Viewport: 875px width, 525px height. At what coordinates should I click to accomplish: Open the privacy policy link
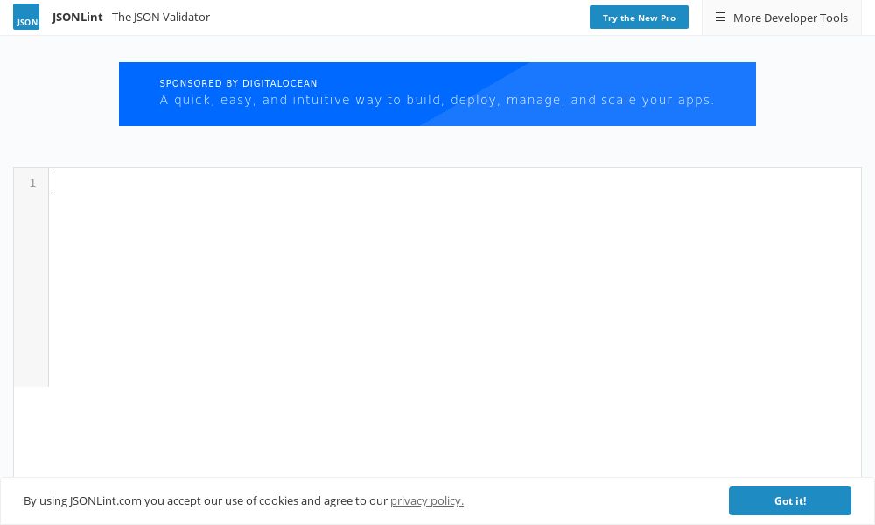(x=427, y=501)
